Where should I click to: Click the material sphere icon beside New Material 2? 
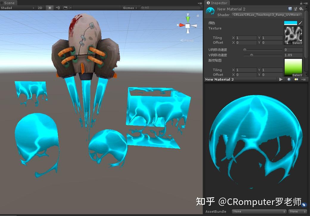click(x=210, y=11)
